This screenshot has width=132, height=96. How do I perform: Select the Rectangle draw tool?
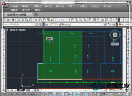point(3,46)
